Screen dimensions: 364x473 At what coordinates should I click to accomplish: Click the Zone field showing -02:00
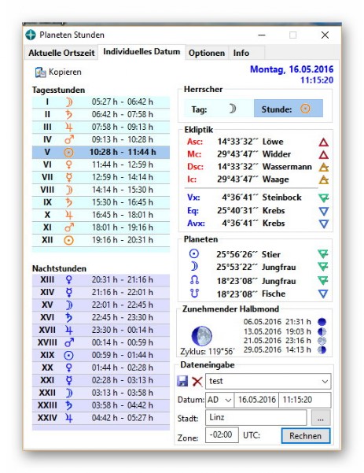pos(222,435)
